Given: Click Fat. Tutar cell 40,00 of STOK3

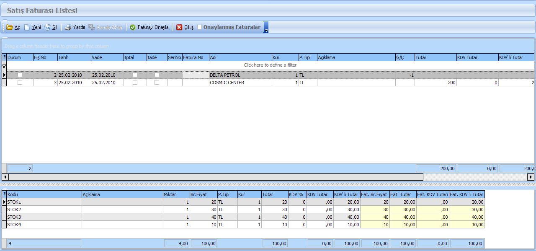Looking at the screenshot, I should (403, 217).
